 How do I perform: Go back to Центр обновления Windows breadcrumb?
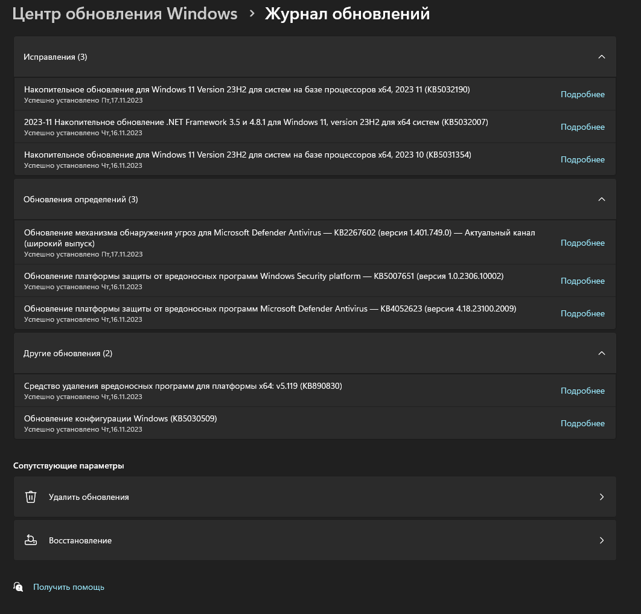tap(125, 14)
